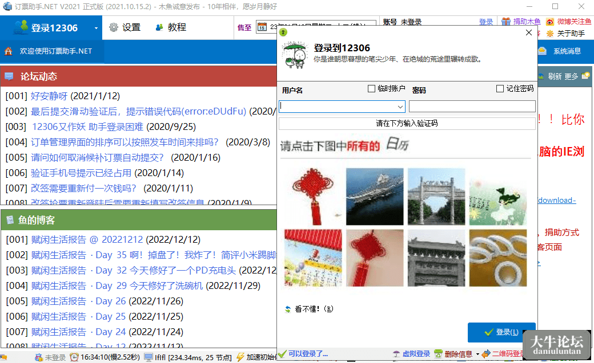The height and width of the screenshot is (363, 594).
Task: Click the gift icon for 捐助木鱼
Action: [505, 22]
